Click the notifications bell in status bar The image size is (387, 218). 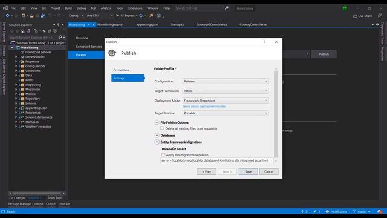380,211
